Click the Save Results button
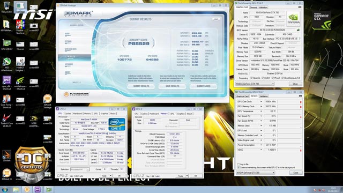This screenshot has height=193, width=343. tap(173, 86)
